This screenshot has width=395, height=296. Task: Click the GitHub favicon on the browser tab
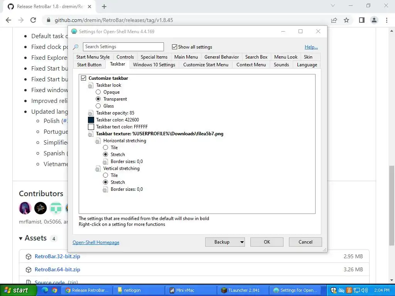click(x=10, y=7)
